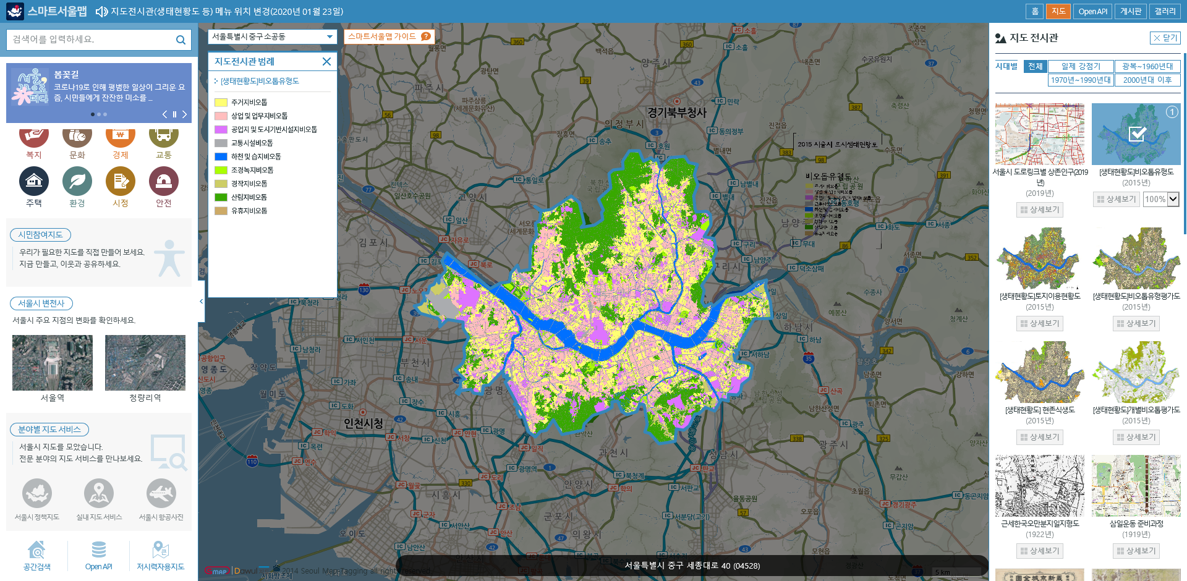
Task: Toggle the checked 비오톱유형도 map thumbnail
Action: [x=1136, y=134]
